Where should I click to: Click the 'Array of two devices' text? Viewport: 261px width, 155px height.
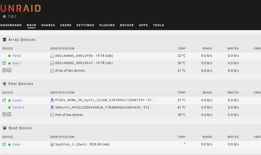pyautogui.click(x=70, y=71)
